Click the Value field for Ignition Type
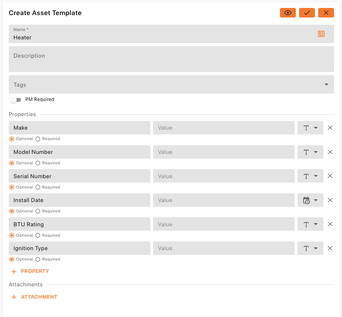Screen dimensions: 342x317 coord(224,248)
